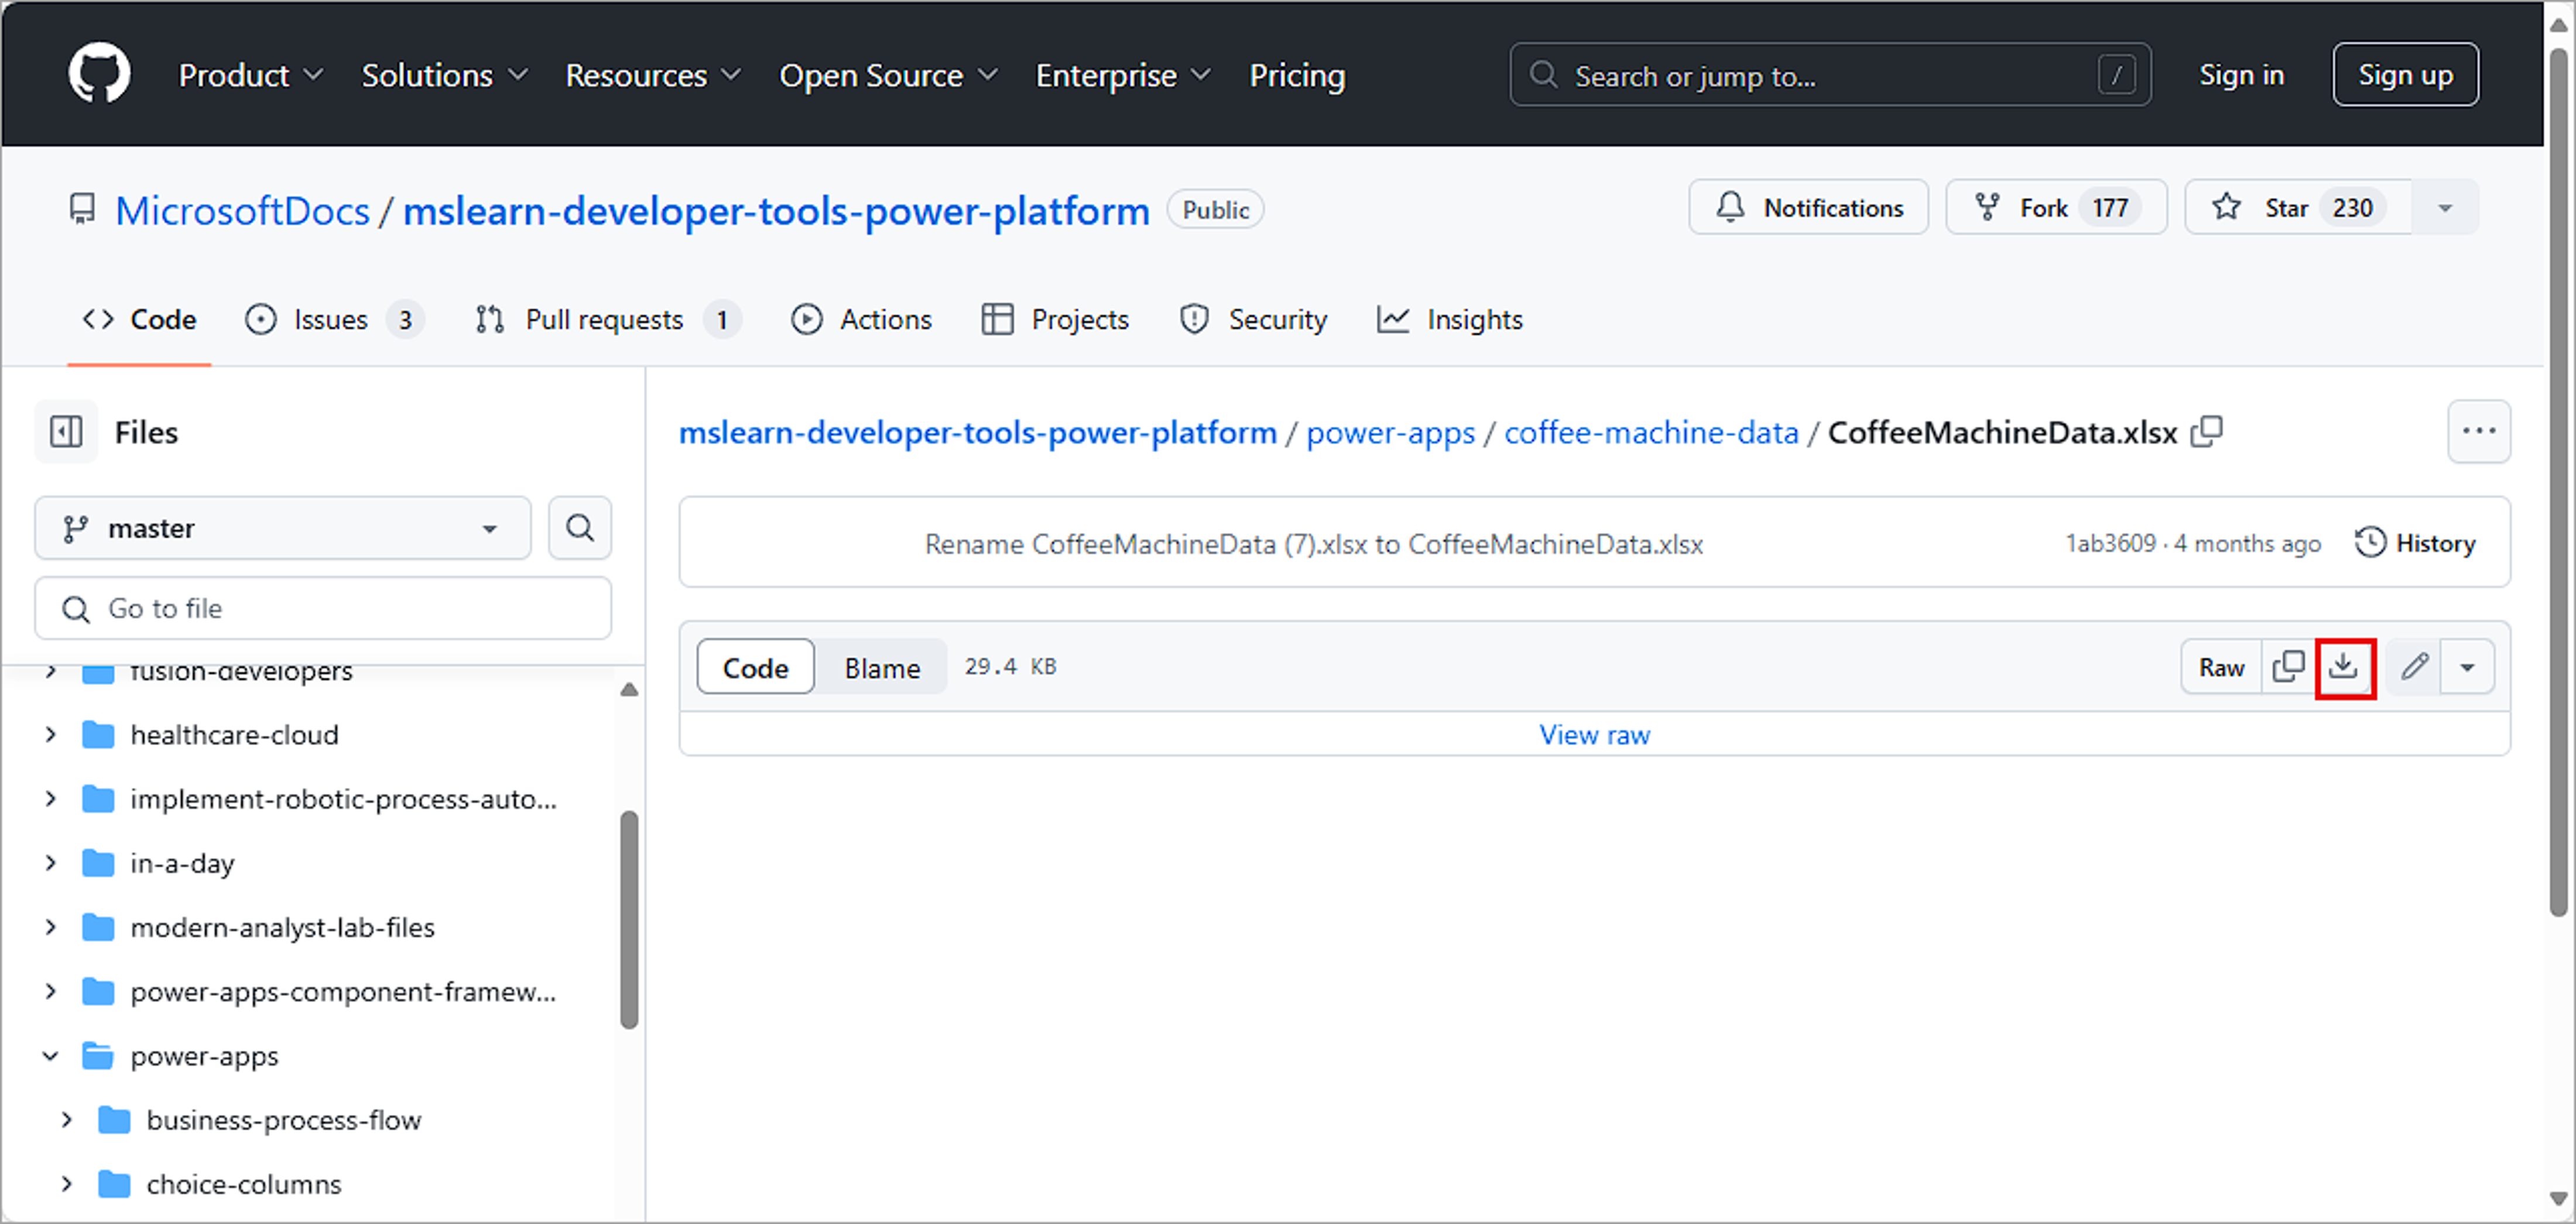The height and width of the screenshot is (1224, 2576).
Task: Click the file tree scroll up arrow
Action: (x=629, y=689)
